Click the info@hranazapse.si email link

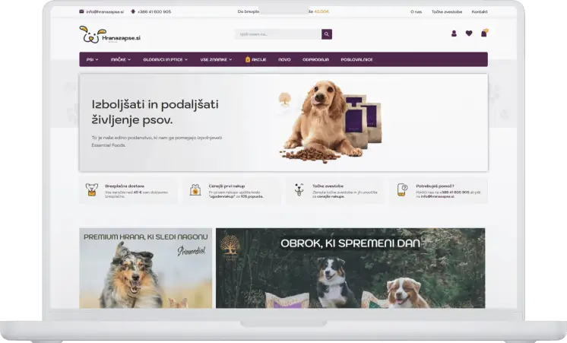[x=105, y=12]
